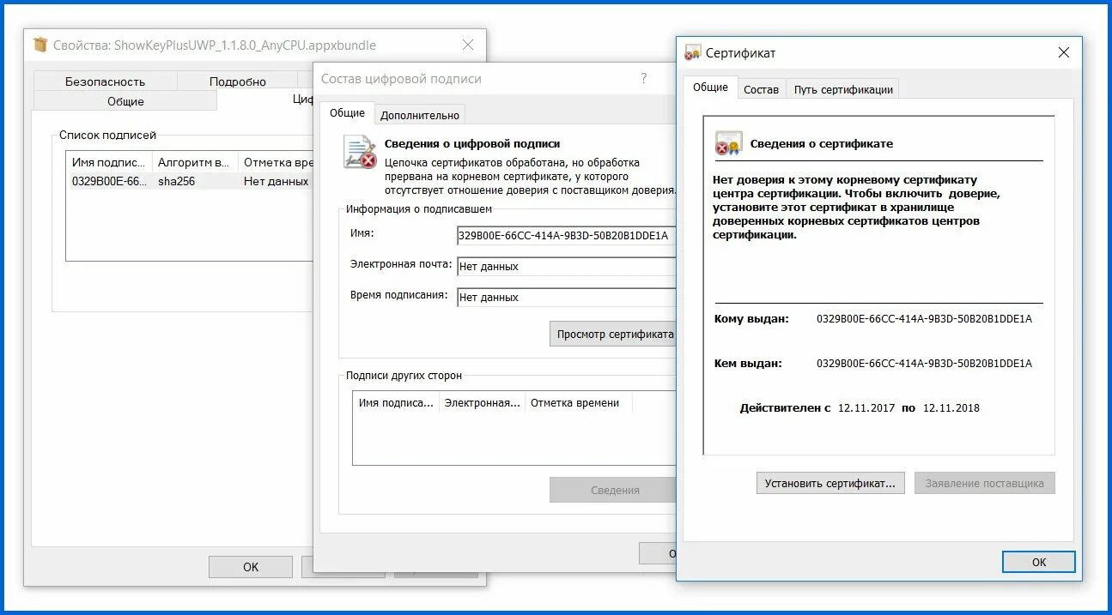The height and width of the screenshot is (615, 1112).
Task: Close the Сертификат window
Action: pyautogui.click(x=1064, y=53)
